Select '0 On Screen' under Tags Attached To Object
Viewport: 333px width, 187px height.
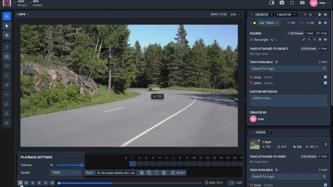coord(309,49)
